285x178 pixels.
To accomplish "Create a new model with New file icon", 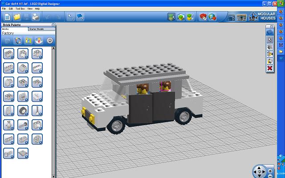I will (x=8, y=17).
